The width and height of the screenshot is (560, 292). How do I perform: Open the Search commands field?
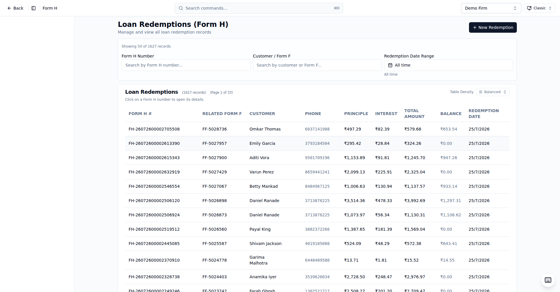(x=259, y=8)
